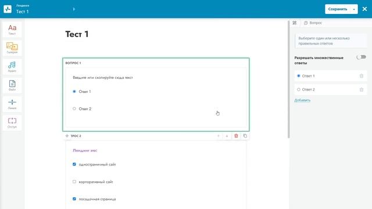Image resolution: width=372 pixels, height=209 pixels.
Task: Click the plus icon before question 2
Action: point(67,136)
